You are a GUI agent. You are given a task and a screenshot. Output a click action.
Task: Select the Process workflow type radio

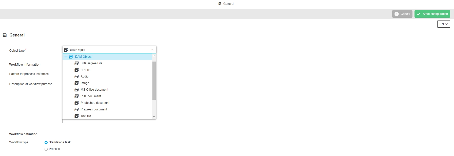click(46, 149)
